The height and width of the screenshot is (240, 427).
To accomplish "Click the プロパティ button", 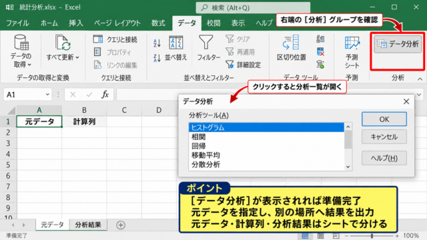I will (113, 52).
